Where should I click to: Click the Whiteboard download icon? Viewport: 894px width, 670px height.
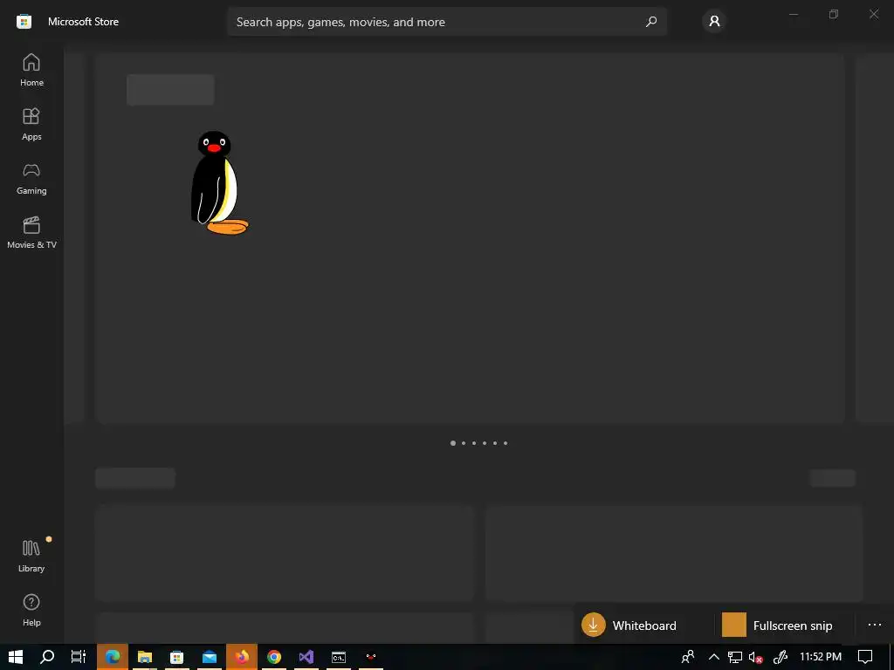593,625
